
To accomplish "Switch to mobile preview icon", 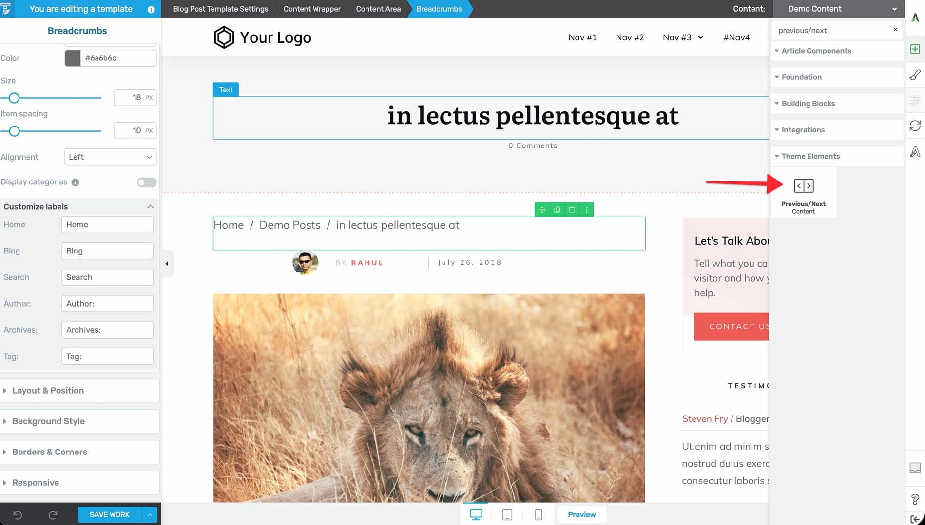I will [x=538, y=514].
